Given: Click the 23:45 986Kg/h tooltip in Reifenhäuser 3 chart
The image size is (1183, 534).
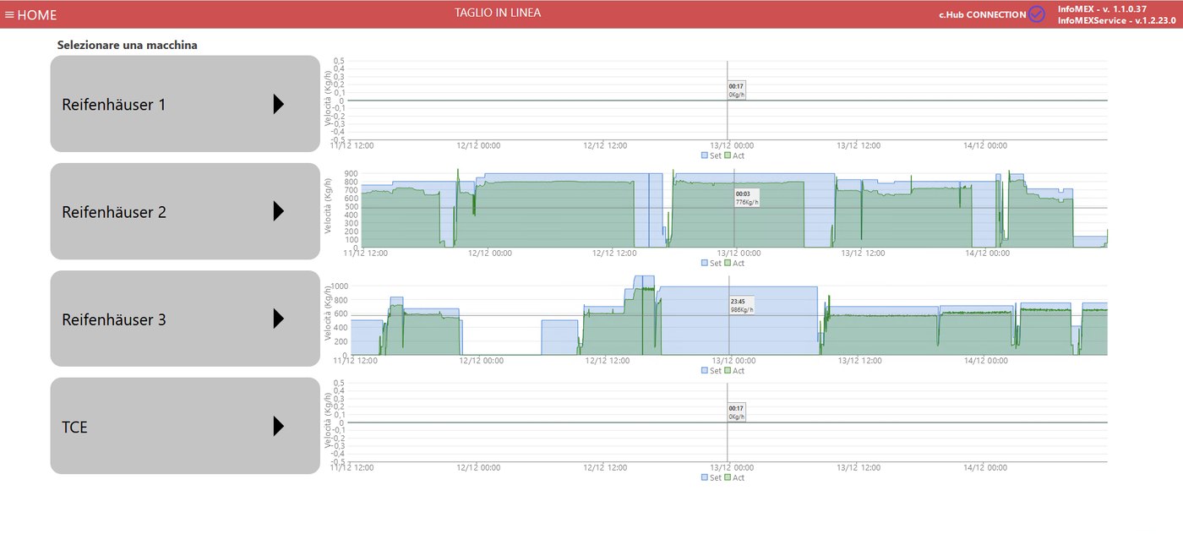Looking at the screenshot, I should click(742, 305).
